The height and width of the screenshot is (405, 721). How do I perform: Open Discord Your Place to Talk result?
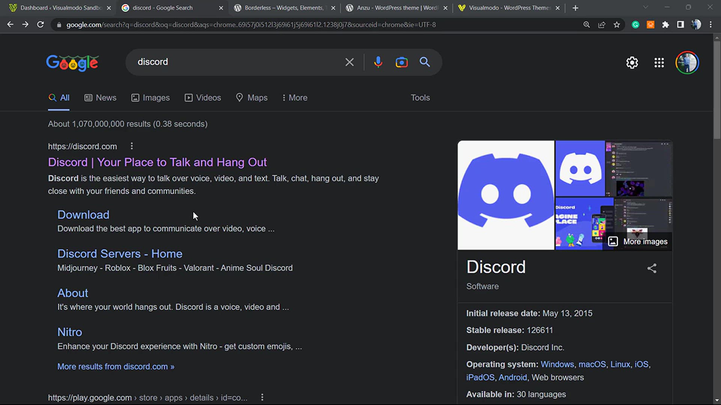157,162
